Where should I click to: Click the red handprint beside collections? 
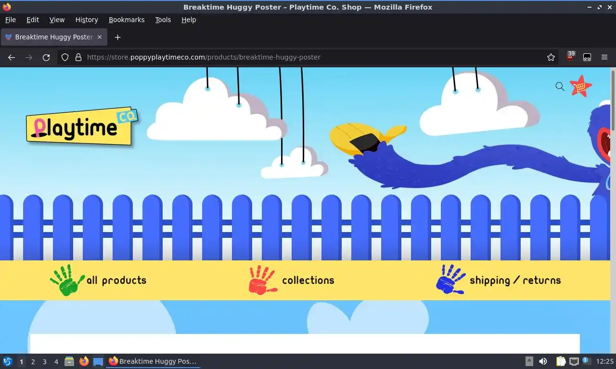click(x=263, y=280)
